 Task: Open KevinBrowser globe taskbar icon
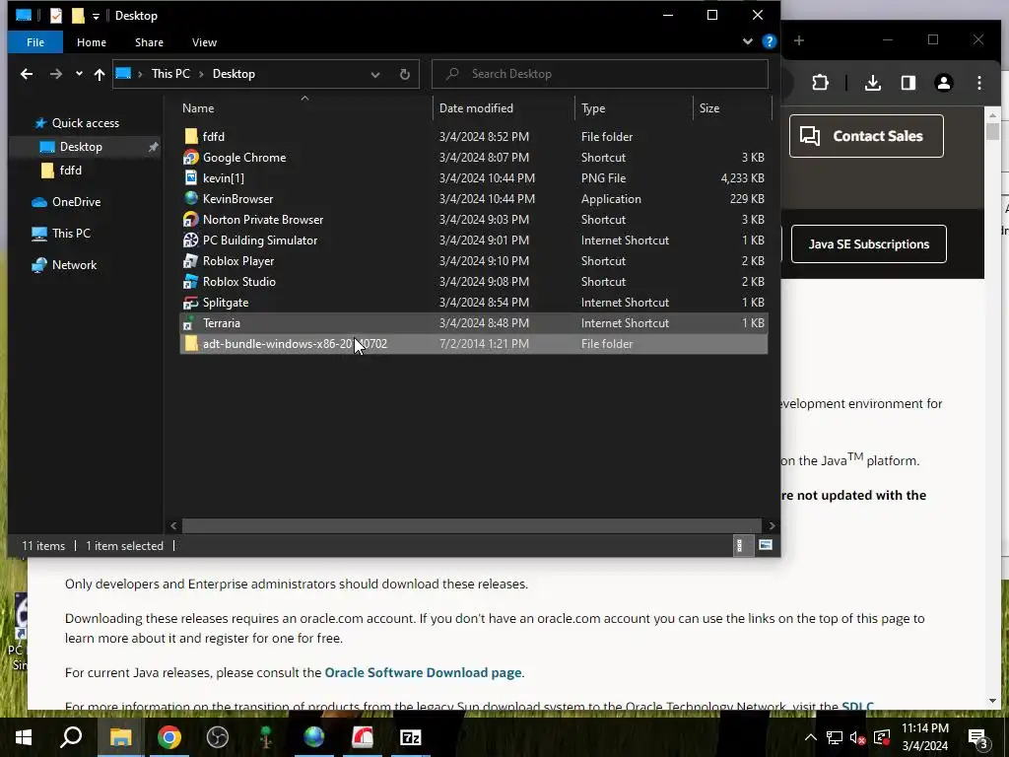(314, 737)
